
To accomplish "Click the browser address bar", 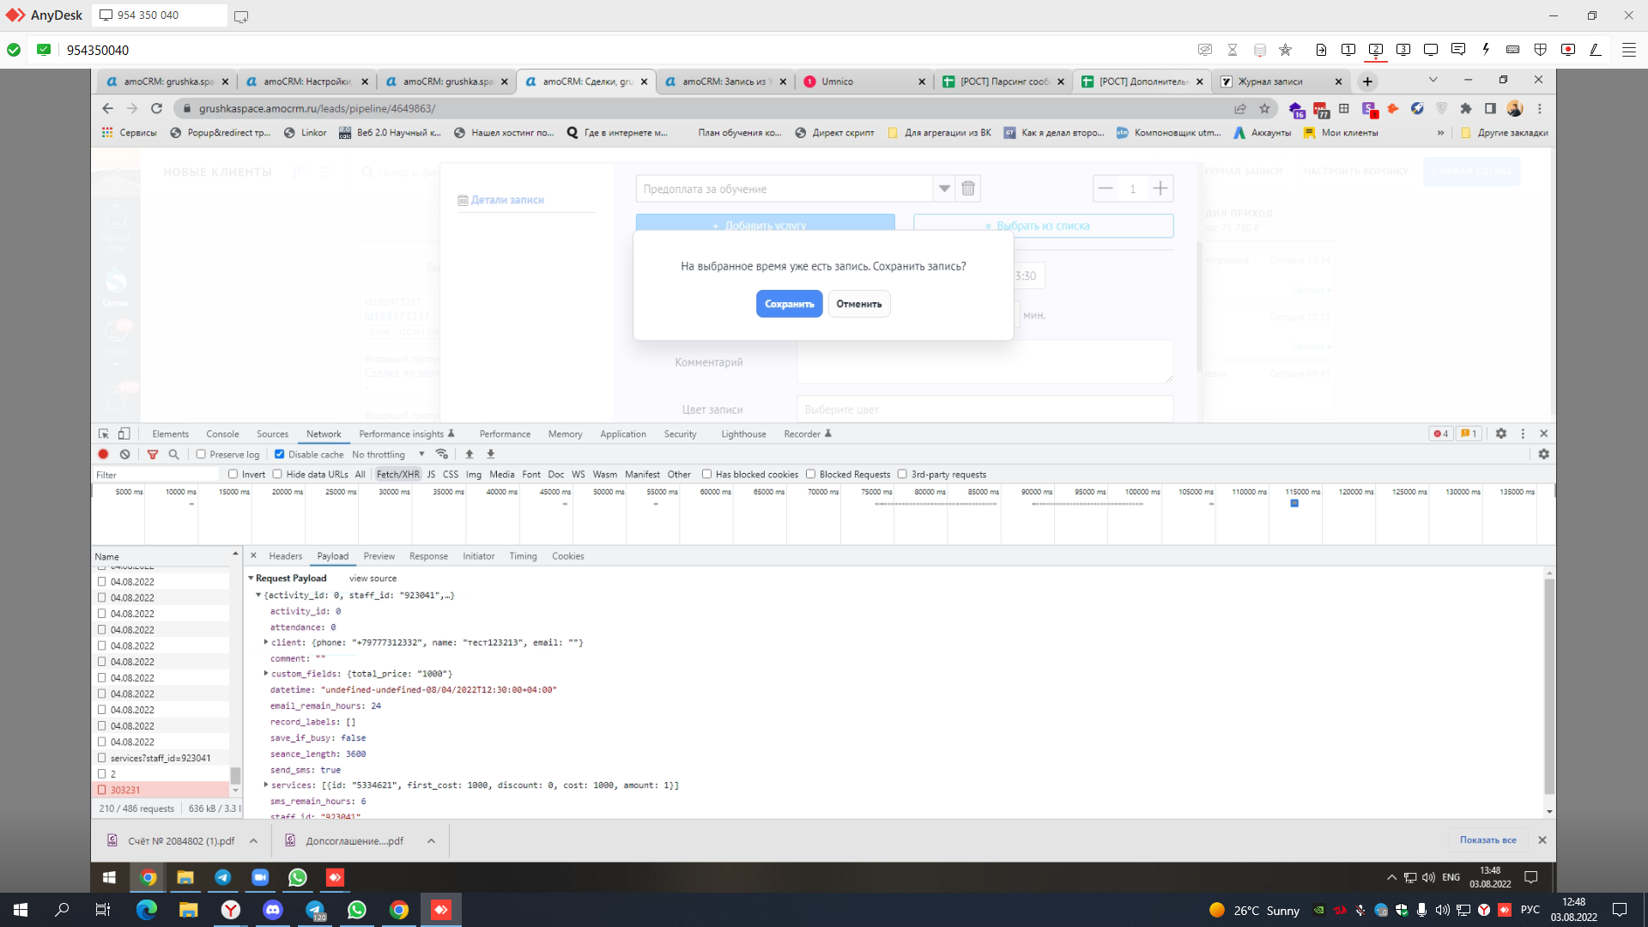I will pyautogui.click(x=704, y=108).
